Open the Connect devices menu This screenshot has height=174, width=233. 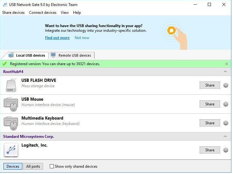(43, 13)
